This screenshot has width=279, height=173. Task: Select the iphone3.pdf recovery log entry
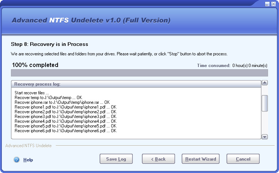pyautogui.click(x=65, y=117)
